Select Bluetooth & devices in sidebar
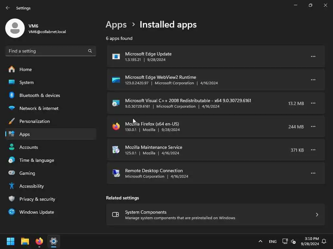The width and height of the screenshot is (333, 249). [40, 95]
